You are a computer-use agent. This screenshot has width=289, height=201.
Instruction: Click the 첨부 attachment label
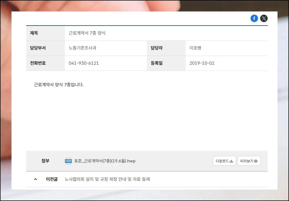[x=45, y=161]
